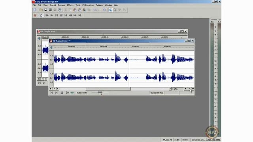This screenshot has height=142, width=253.
Task: Click edit tool selector in background wav window
Action: (39, 38)
